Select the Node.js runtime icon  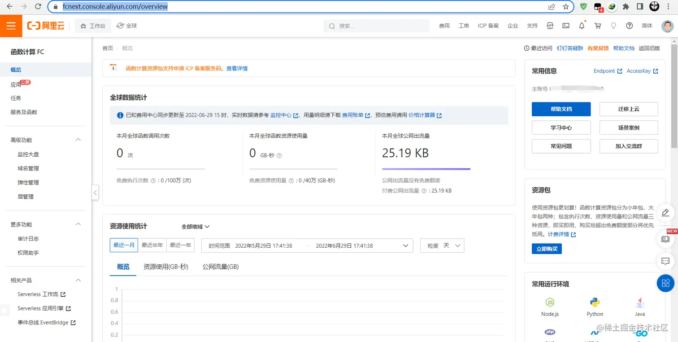coord(550,302)
